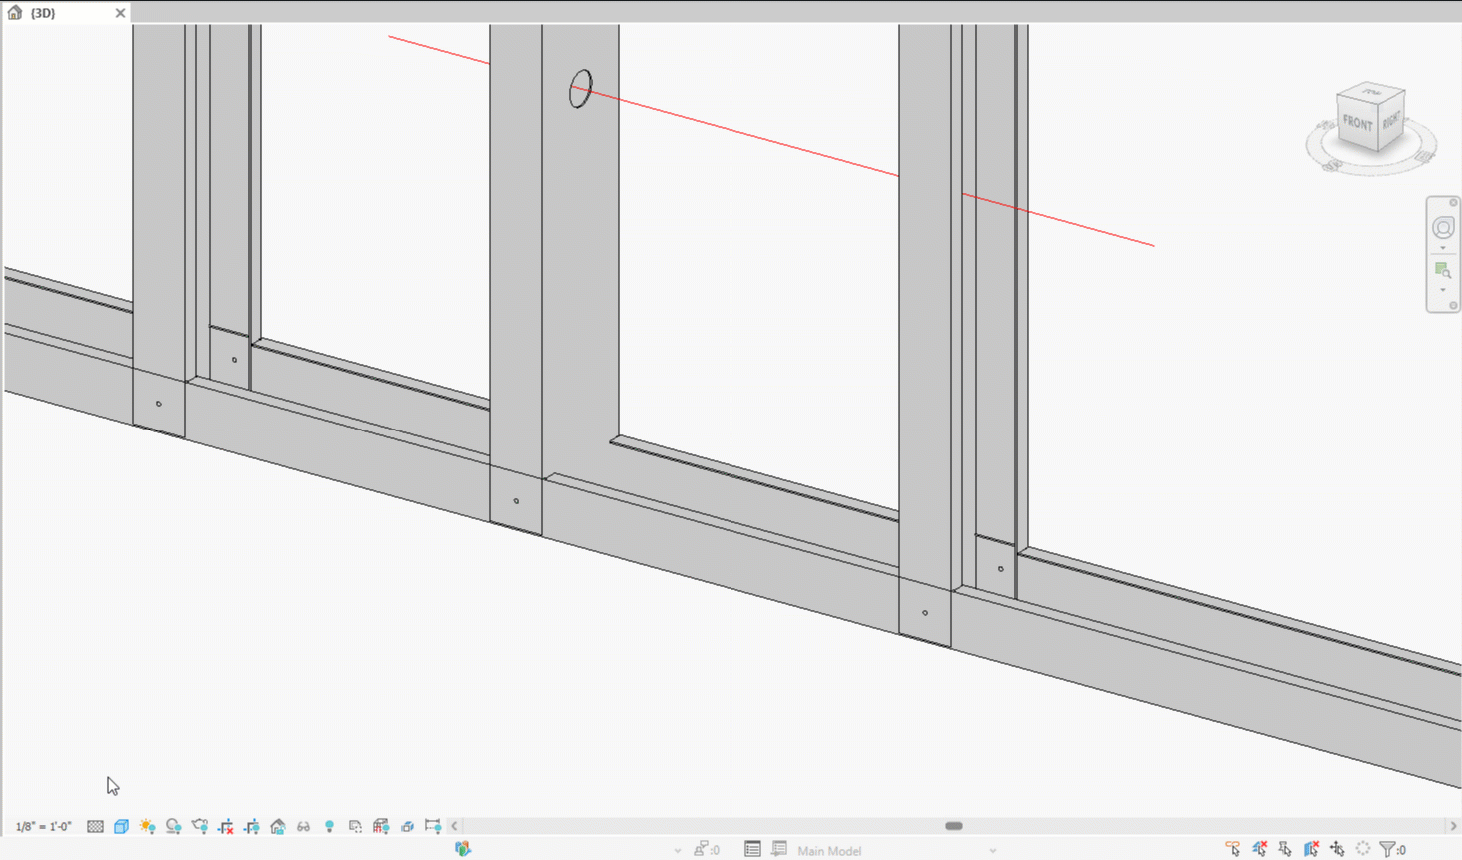Click the Visual Style cube icon
The height and width of the screenshot is (860, 1462).
click(x=121, y=826)
